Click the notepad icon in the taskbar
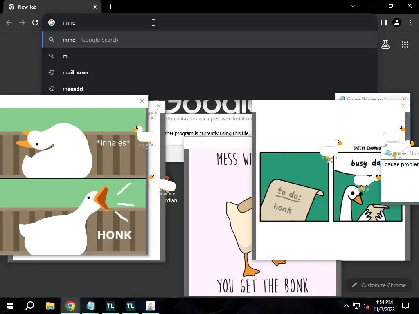Image resolution: width=419 pixels, height=314 pixels. [90, 306]
